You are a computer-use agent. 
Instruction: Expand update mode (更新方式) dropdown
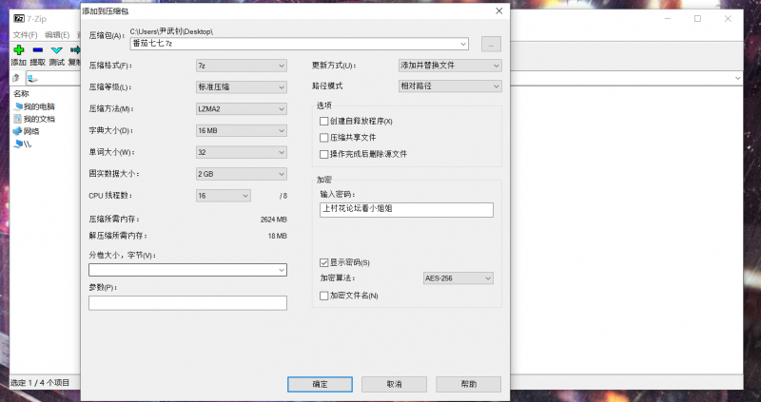450,66
